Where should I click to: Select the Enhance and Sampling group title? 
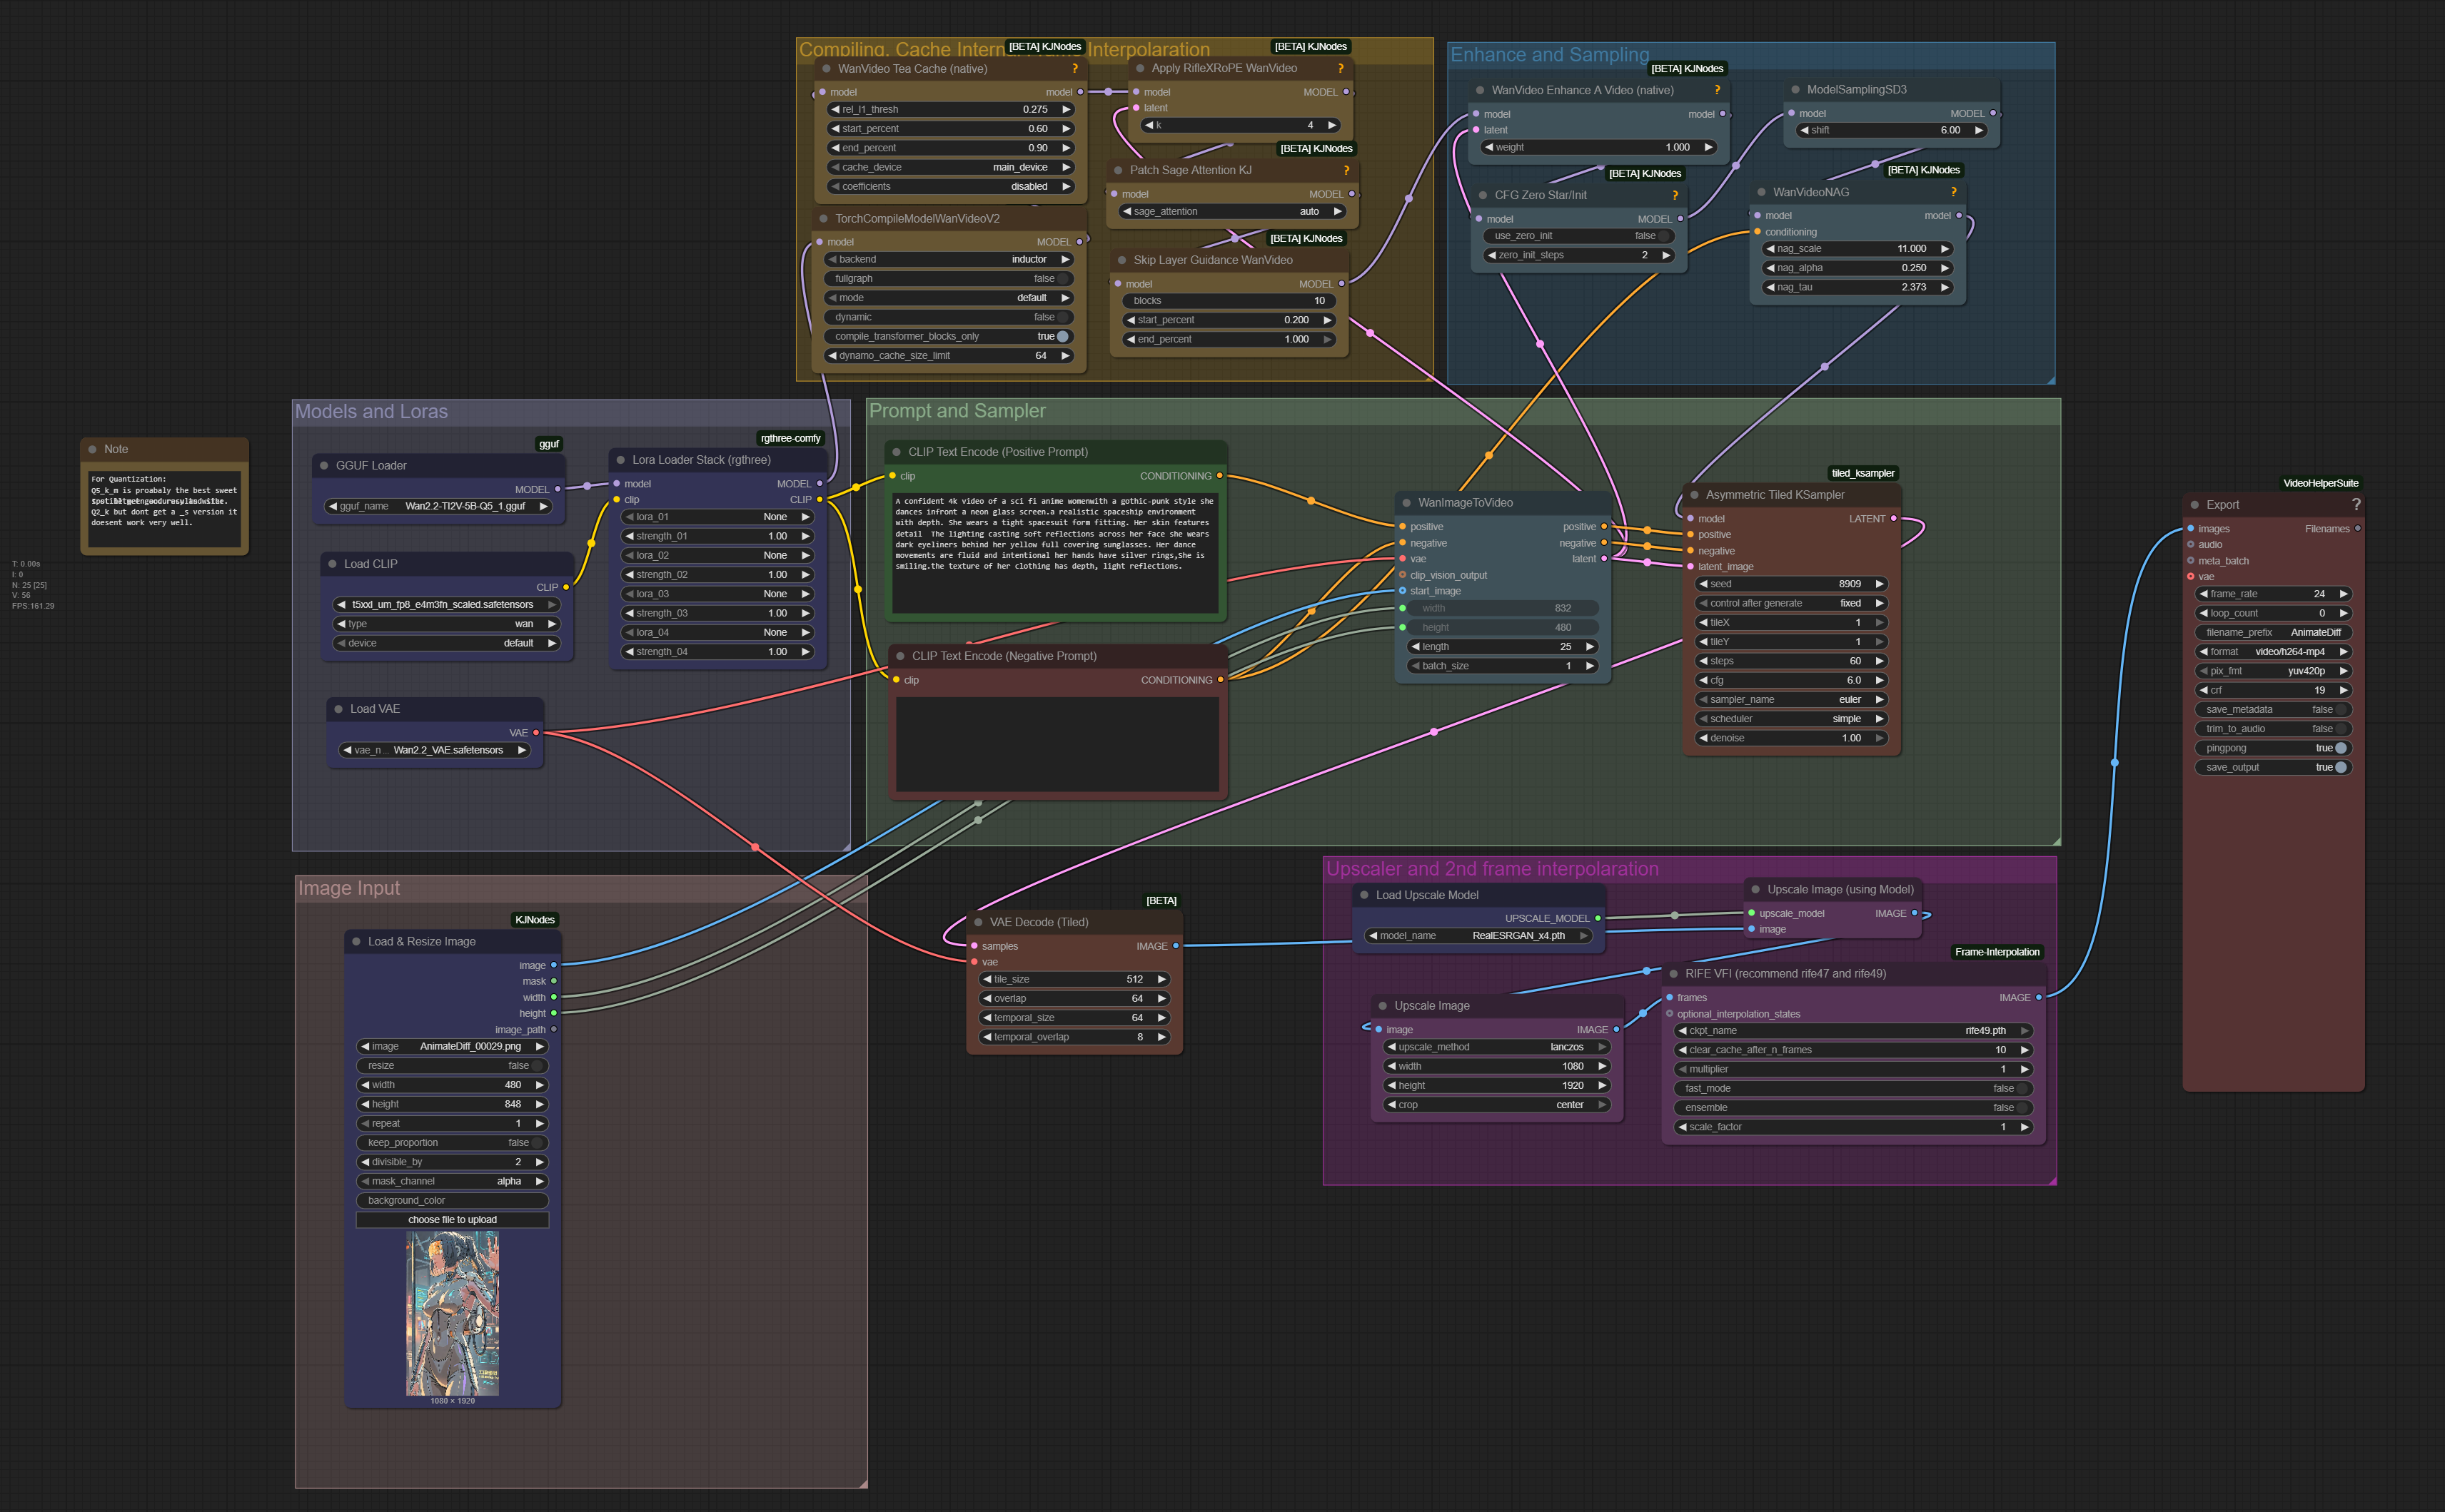pos(1550,55)
